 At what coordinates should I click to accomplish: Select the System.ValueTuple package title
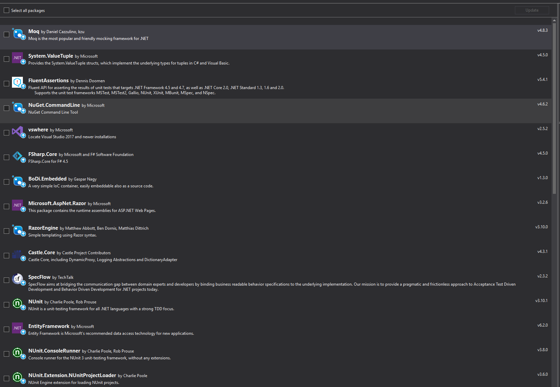(x=51, y=56)
